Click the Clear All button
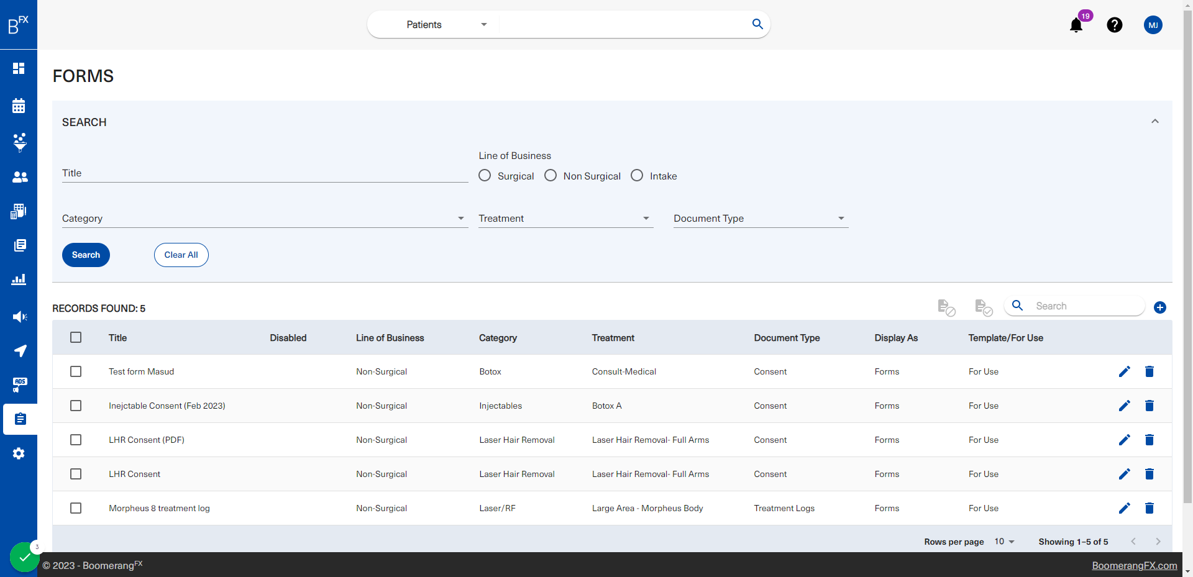 pos(181,255)
